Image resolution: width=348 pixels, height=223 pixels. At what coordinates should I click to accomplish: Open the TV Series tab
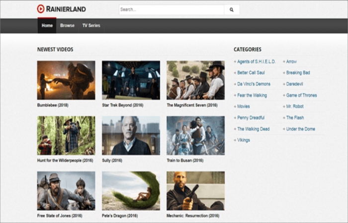pyautogui.click(x=91, y=26)
